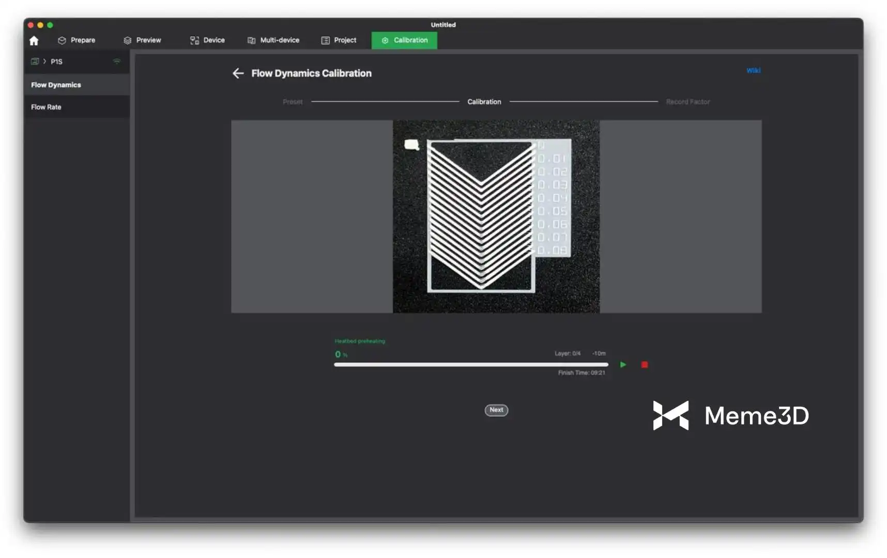The image size is (887, 558).
Task: Select the Calibration tab
Action: pos(404,40)
